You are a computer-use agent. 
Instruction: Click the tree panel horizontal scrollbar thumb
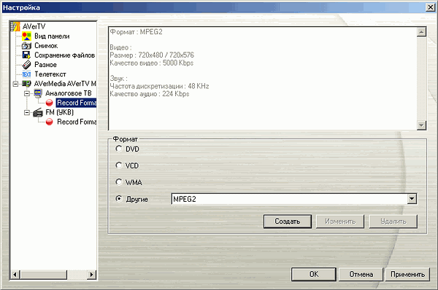(43, 275)
